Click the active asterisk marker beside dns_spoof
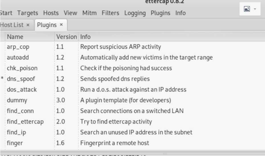The image size is (265, 156). click(2, 78)
